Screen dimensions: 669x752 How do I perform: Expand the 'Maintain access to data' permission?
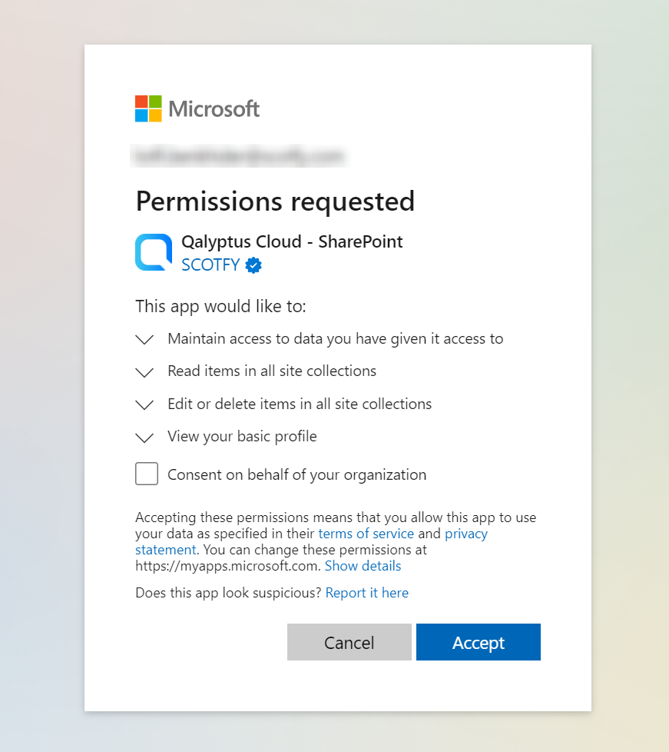tap(145, 339)
